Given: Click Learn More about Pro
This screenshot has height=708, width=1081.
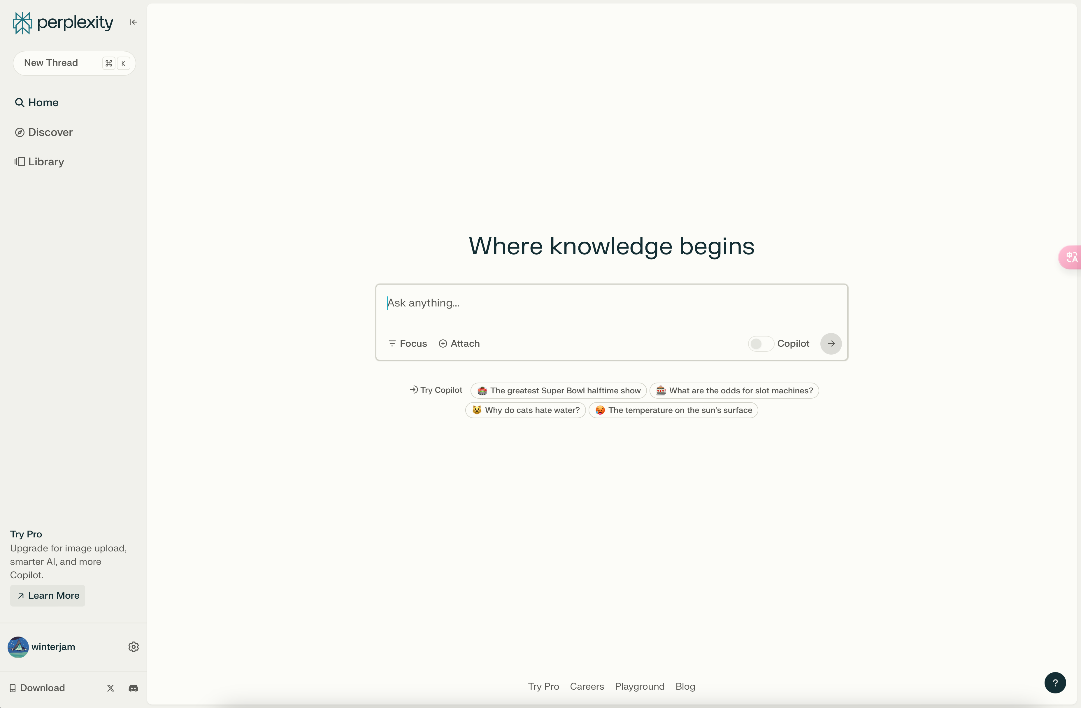Looking at the screenshot, I should pos(48,595).
